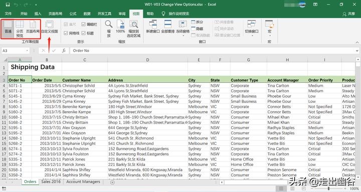Switch to Normal (普通) workbook view
361x192 pixels.
(x=8, y=27)
